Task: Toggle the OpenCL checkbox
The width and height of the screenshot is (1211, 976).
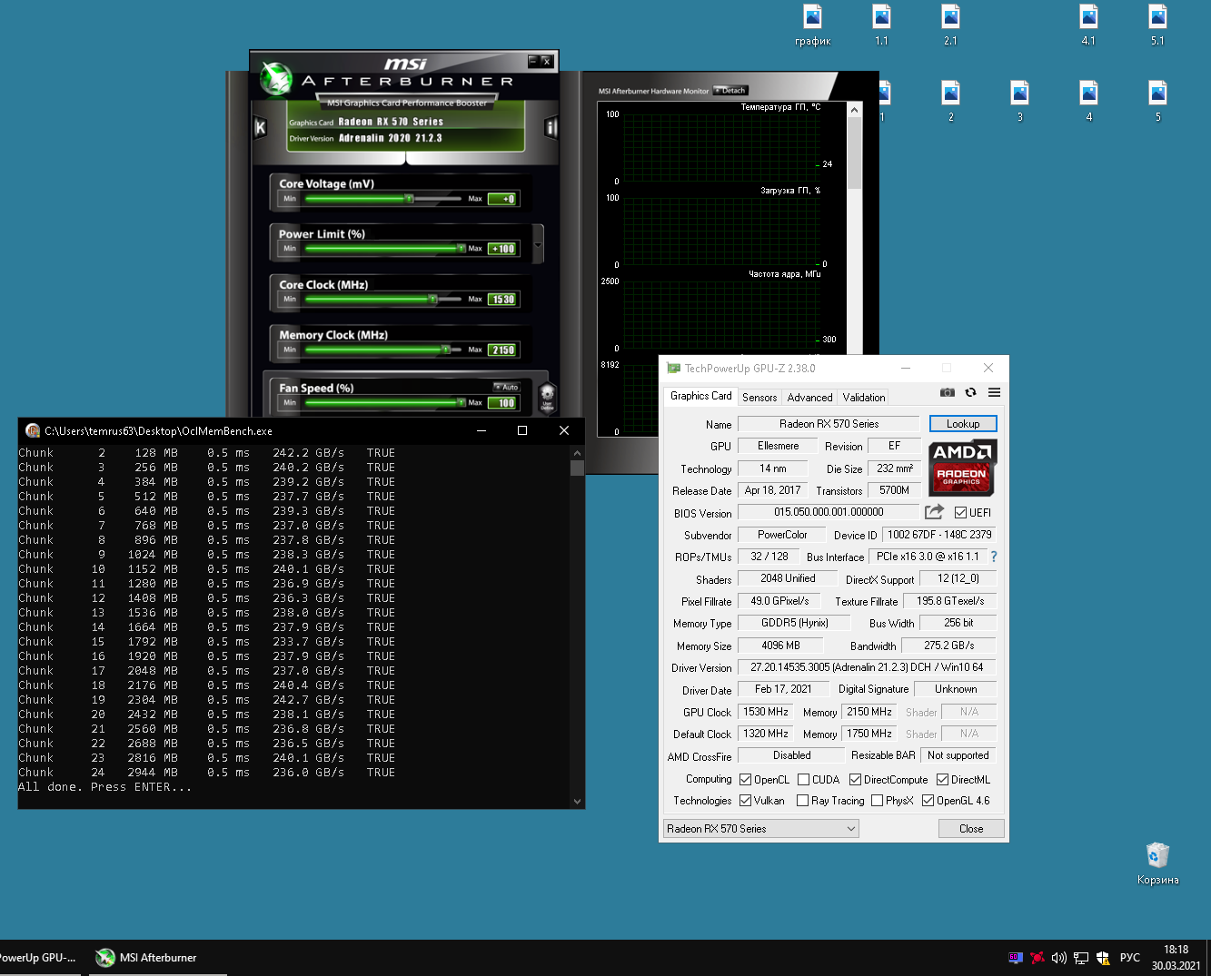Action: coord(745,780)
